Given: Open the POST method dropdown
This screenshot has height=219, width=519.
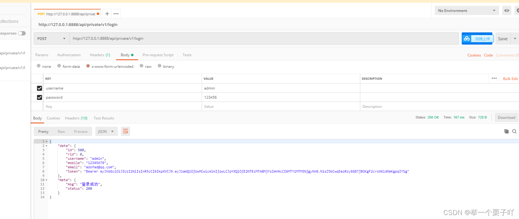Looking at the screenshot, I should coord(51,38).
